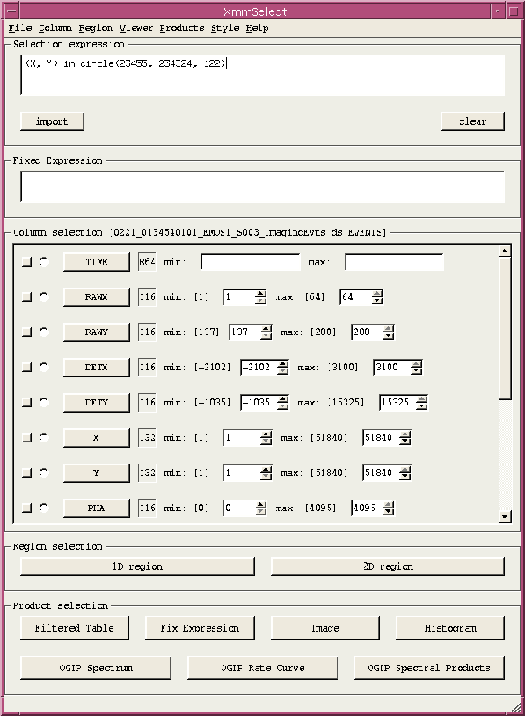Select the X row radio button
The width and height of the screenshot is (525, 716).
44,437
